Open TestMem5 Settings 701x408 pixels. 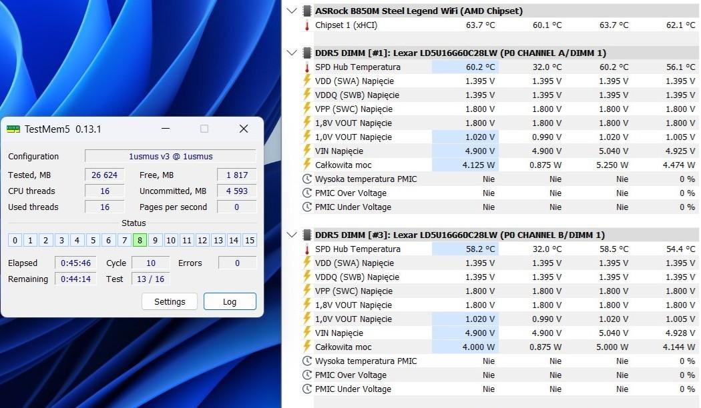(x=170, y=301)
